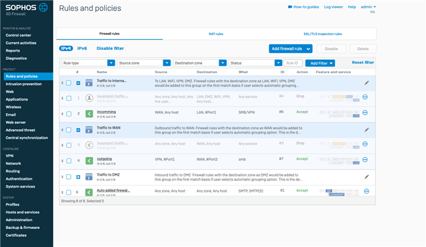426x247 pixels.
Task: Tick the checkbox for incomming rule
Action: pos(69,114)
